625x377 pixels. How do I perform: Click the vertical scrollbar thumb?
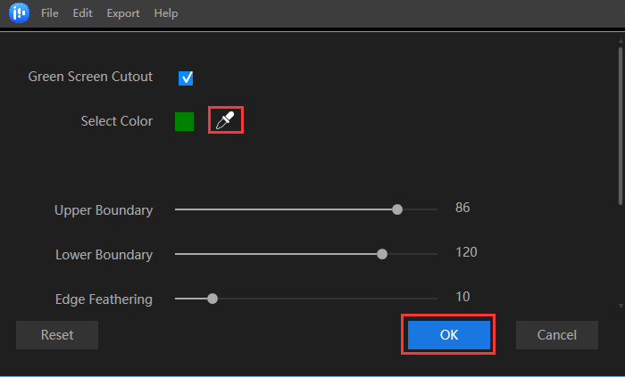[x=621, y=126]
